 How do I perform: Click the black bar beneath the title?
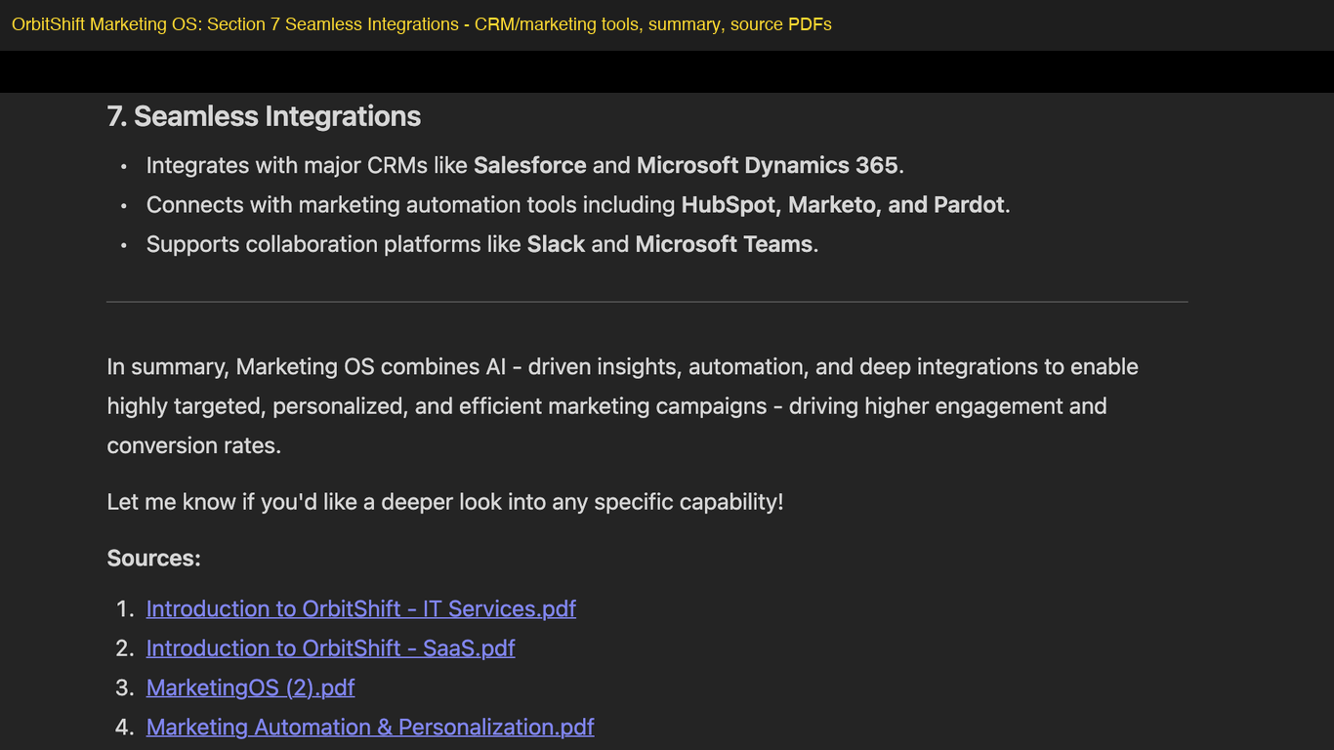(667, 71)
